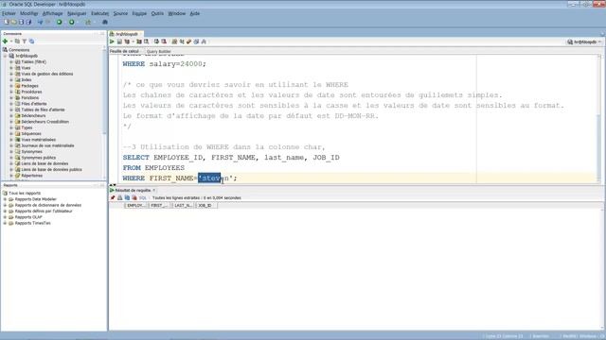Image resolution: width=606 pixels, height=340 pixels.
Task: Select the Résultat de requête tab
Action: click(133, 191)
